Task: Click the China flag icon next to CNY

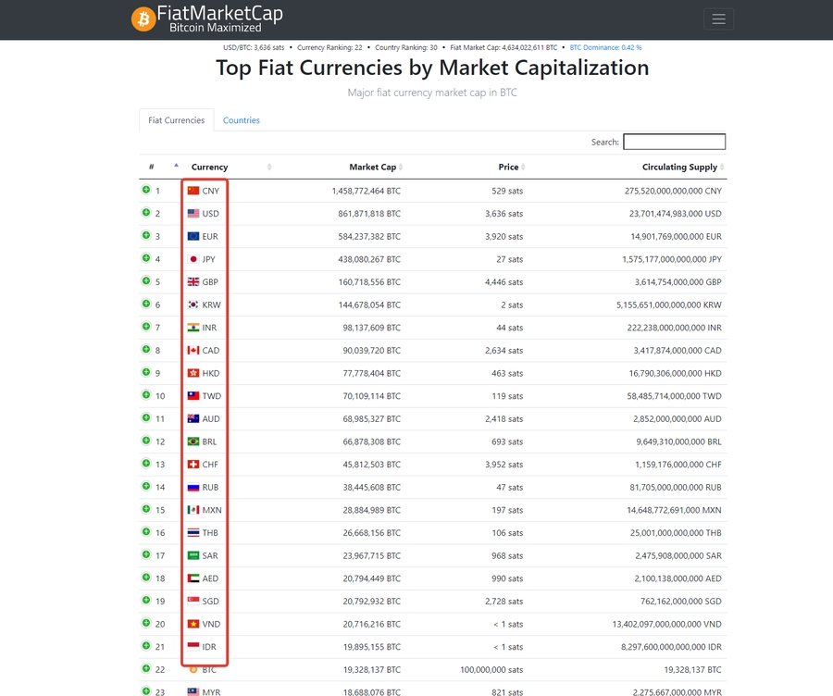Action: [x=193, y=191]
